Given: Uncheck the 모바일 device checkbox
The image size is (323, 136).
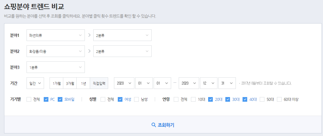Looking at the screenshot, I should pos(60,99).
